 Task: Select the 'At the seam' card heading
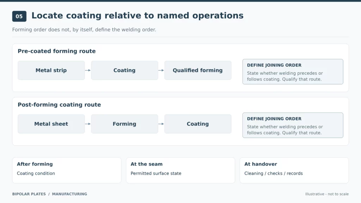146,164
